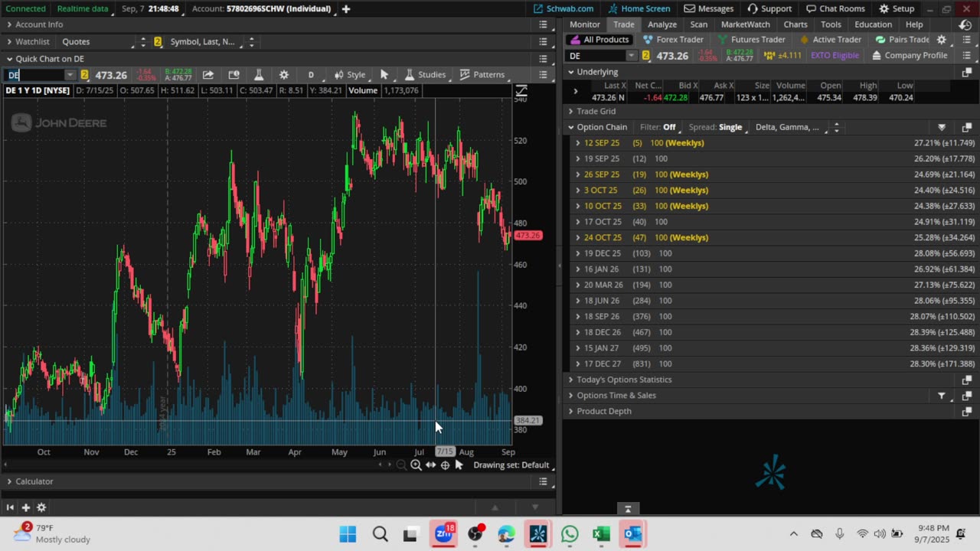Image resolution: width=980 pixels, height=551 pixels.
Task: Open Zoom from the taskbar
Action: (x=443, y=534)
